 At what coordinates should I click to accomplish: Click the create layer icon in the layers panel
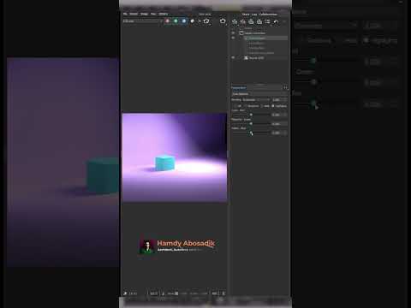click(x=235, y=21)
